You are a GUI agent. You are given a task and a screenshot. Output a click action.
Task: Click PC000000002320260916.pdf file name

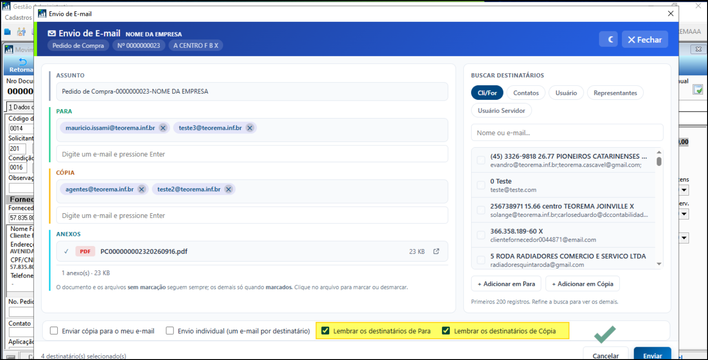(x=144, y=252)
